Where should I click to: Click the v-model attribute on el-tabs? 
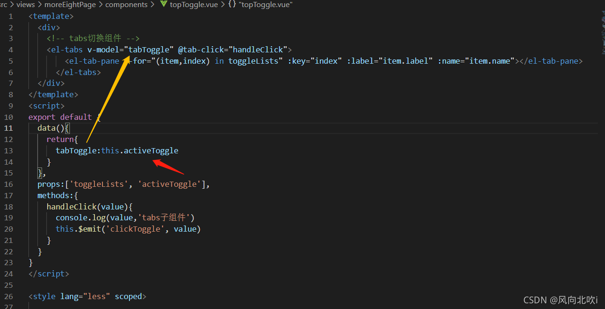(104, 49)
